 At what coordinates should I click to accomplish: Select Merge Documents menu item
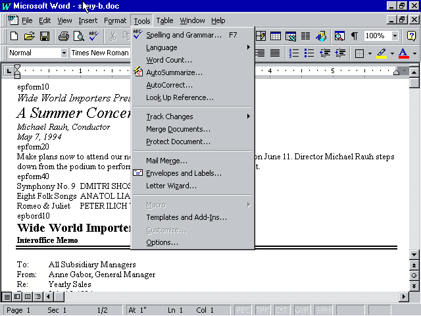[193, 129]
